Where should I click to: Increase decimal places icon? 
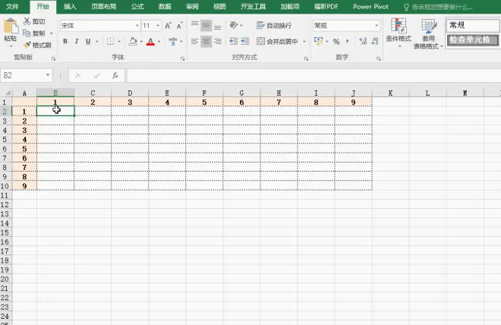tap(363, 41)
